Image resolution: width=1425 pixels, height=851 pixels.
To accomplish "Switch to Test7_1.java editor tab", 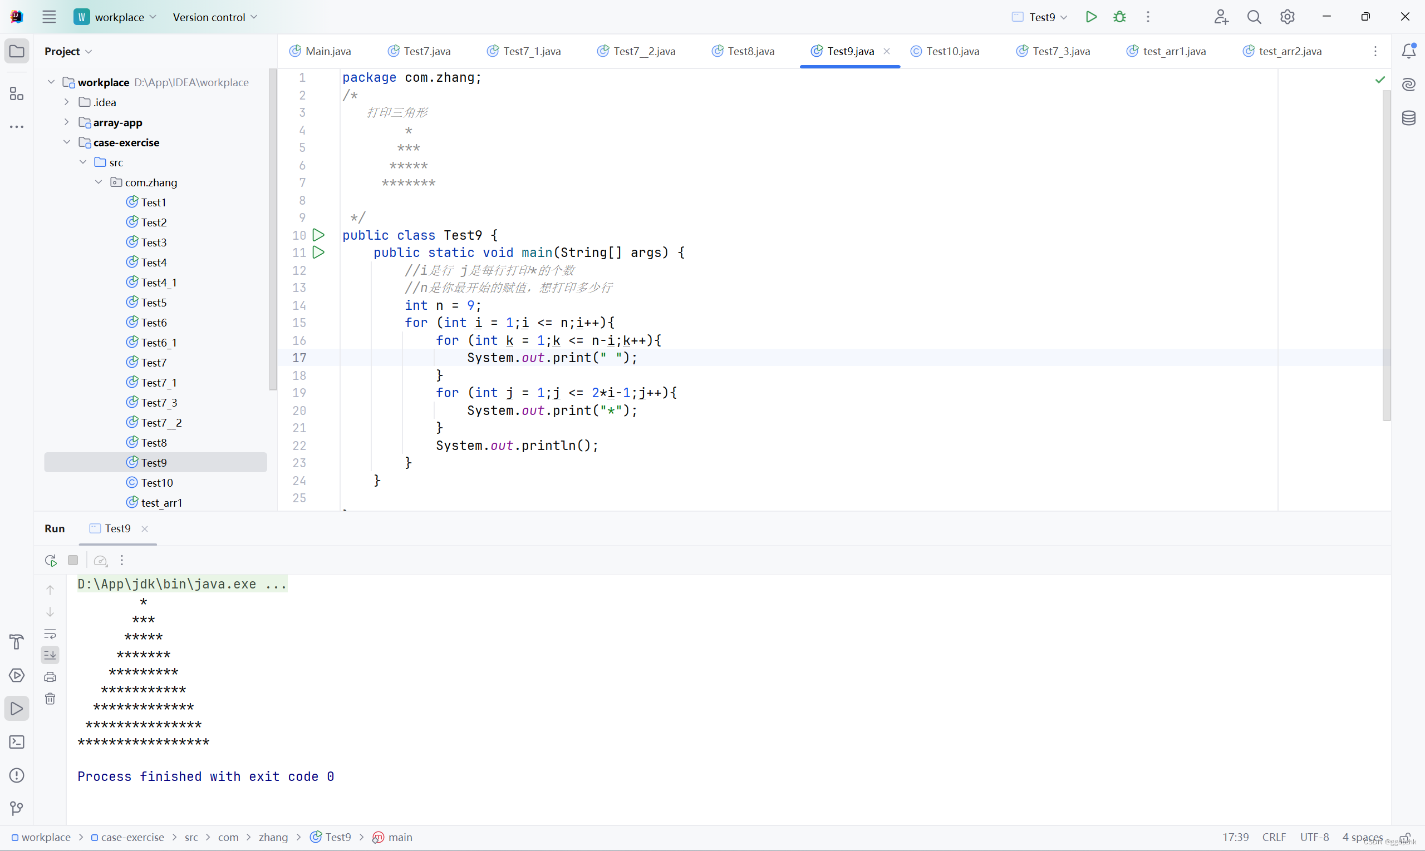I will (x=524, y=51).
